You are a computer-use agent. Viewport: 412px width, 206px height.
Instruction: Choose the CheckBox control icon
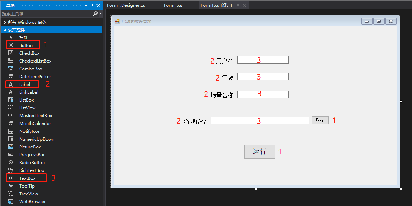click(x=11, y=53)
